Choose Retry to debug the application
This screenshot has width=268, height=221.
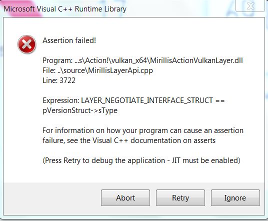(180, 198)
